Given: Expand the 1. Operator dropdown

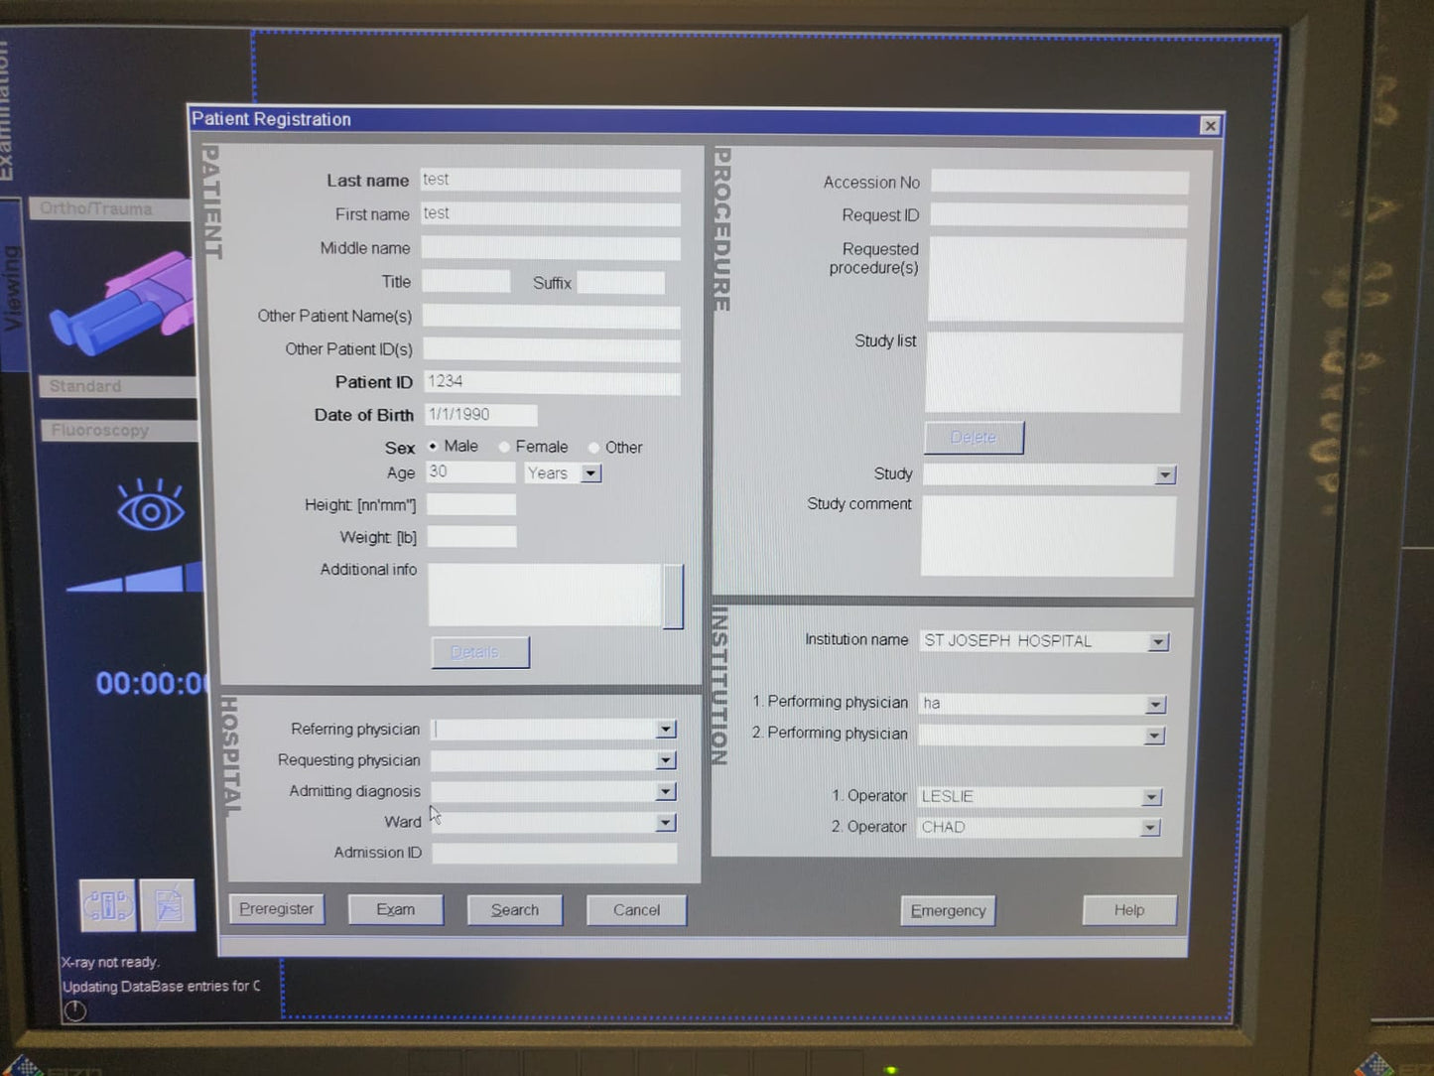Looking at the screenshot, I should 1151,797.
